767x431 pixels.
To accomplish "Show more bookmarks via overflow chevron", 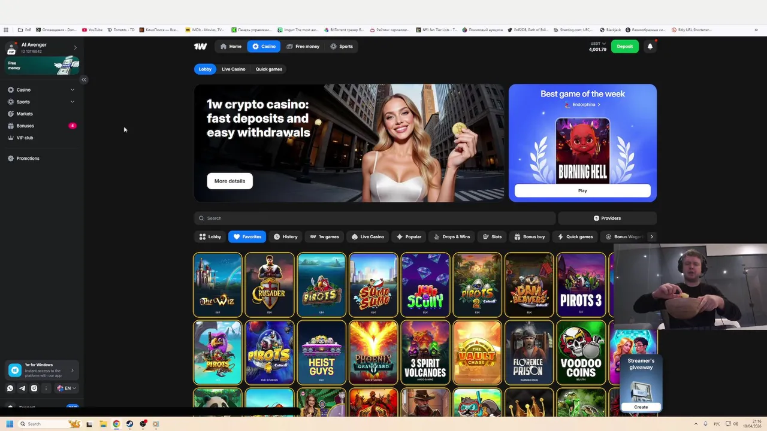I will point(756,30).
